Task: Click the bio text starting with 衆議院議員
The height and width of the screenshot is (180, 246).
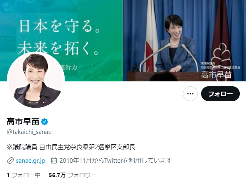Action: [x=71, y=147]
